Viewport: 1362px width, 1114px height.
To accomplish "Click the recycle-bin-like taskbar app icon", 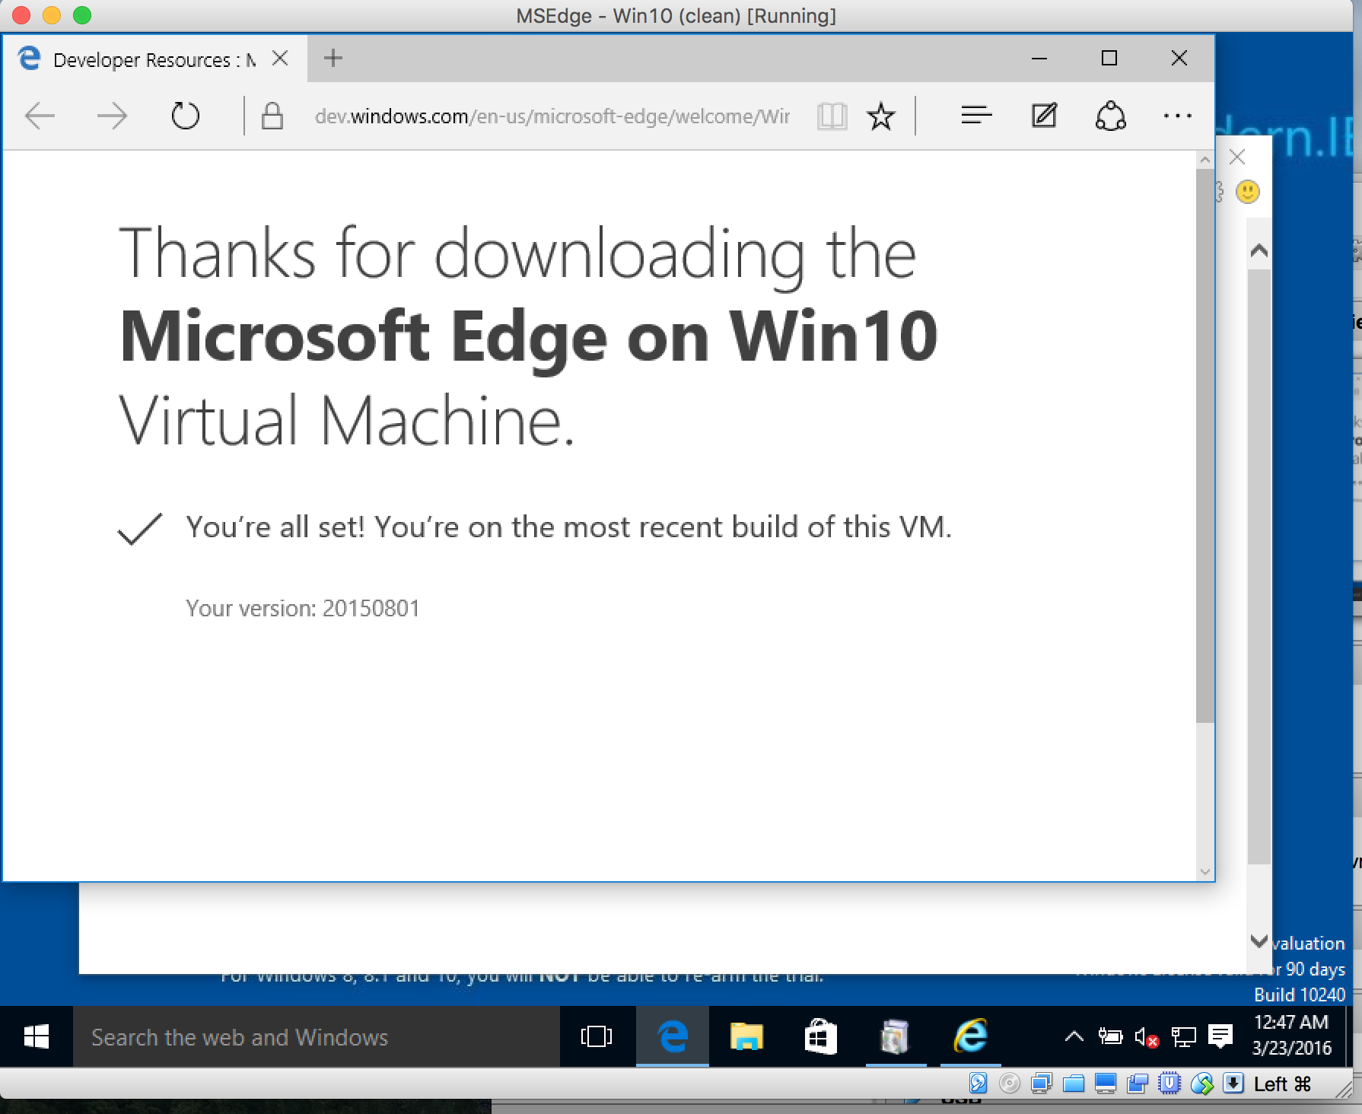I will [x=895, y=1036].
